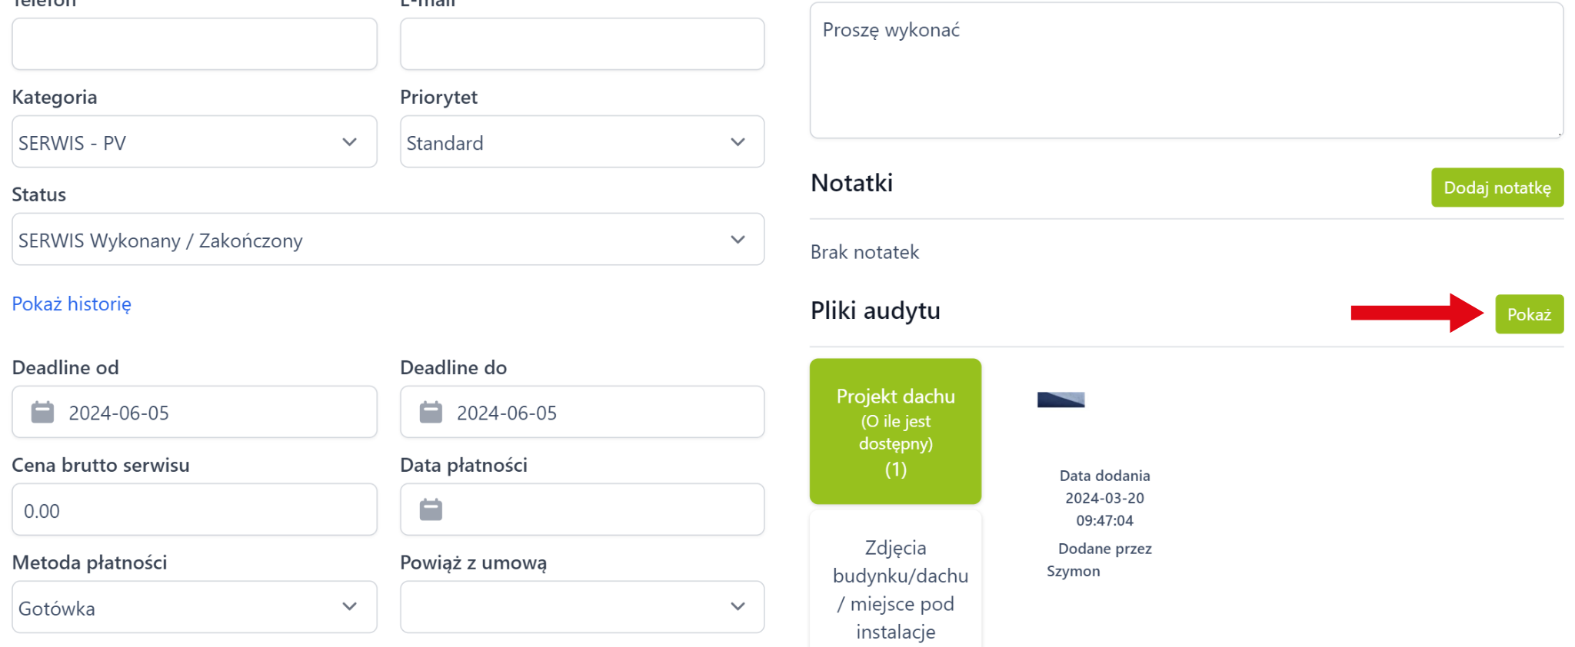This screenshot has width=1575, height=647.
Task: Click the Deadline od calendar icon
Action: (42, 413)
